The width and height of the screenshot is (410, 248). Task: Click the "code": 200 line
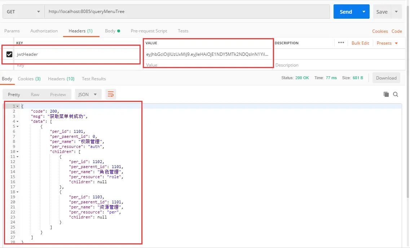coord(45,111)
